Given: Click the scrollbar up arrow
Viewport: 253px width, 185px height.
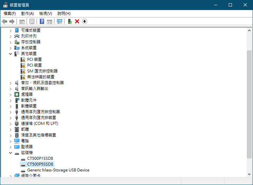Looking at the screenshot, I should [x=249, y=31].
